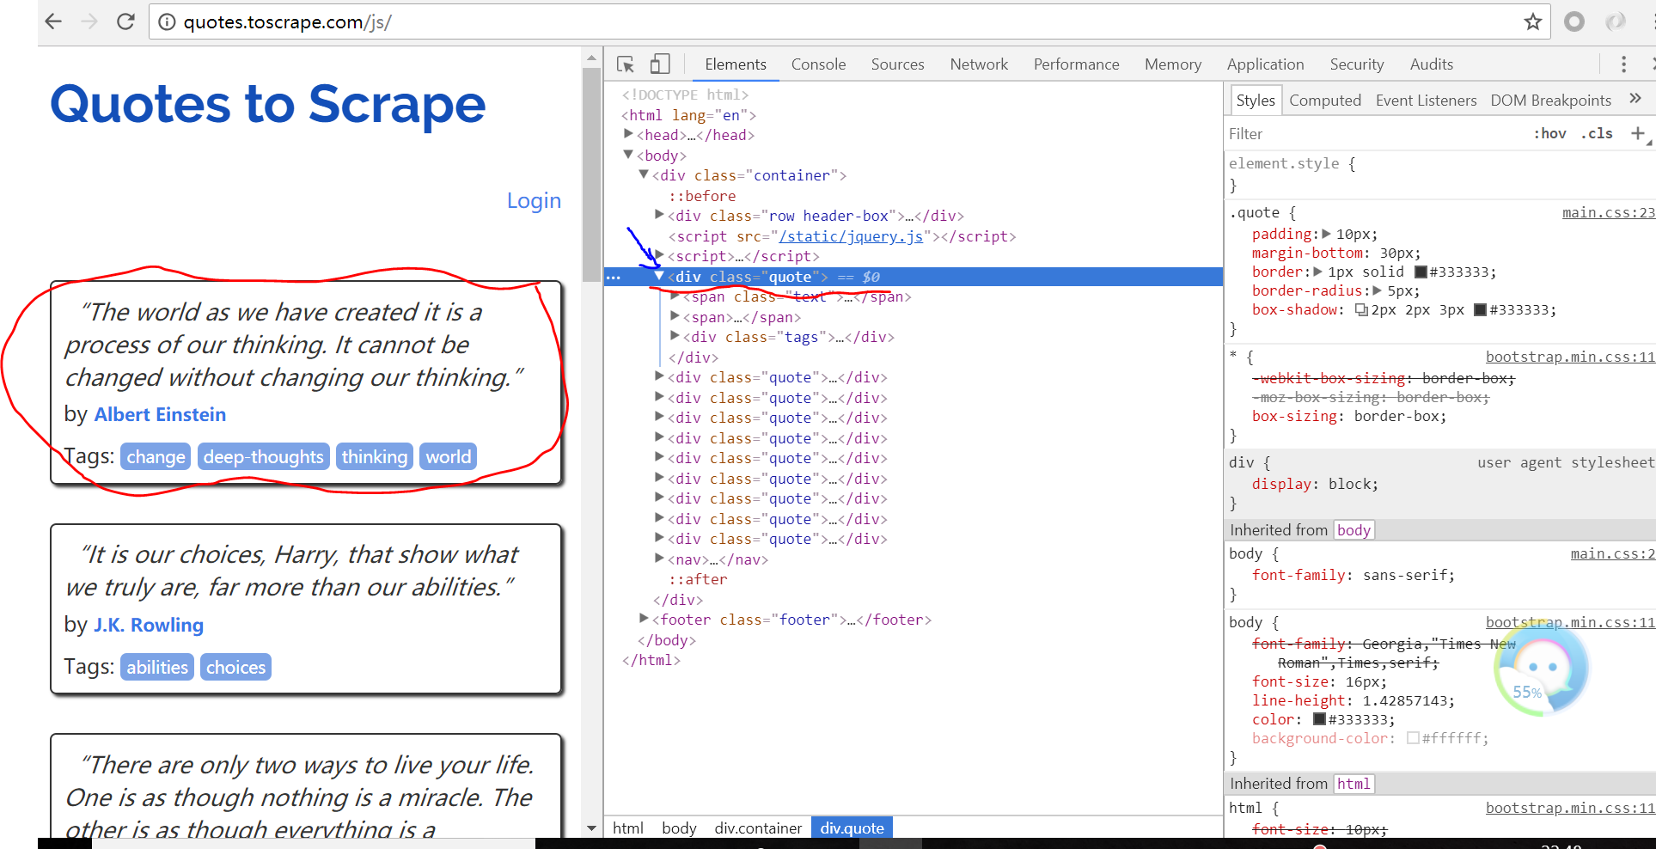Toggle the .cls element classes panel
Screen dimensions: 1656x849
pyautogui.click(x=1598, y=134)
